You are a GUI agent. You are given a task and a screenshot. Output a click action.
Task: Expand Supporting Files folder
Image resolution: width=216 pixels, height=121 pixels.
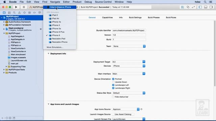click(x=6, y=67)
